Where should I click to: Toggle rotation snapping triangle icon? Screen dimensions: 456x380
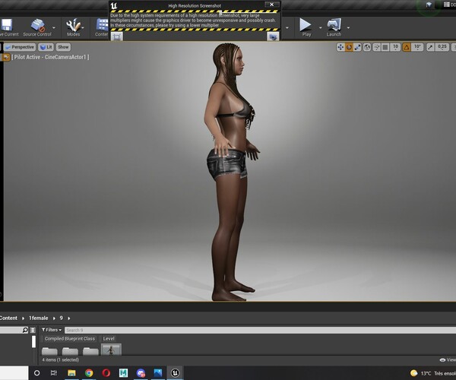(407, 47)
